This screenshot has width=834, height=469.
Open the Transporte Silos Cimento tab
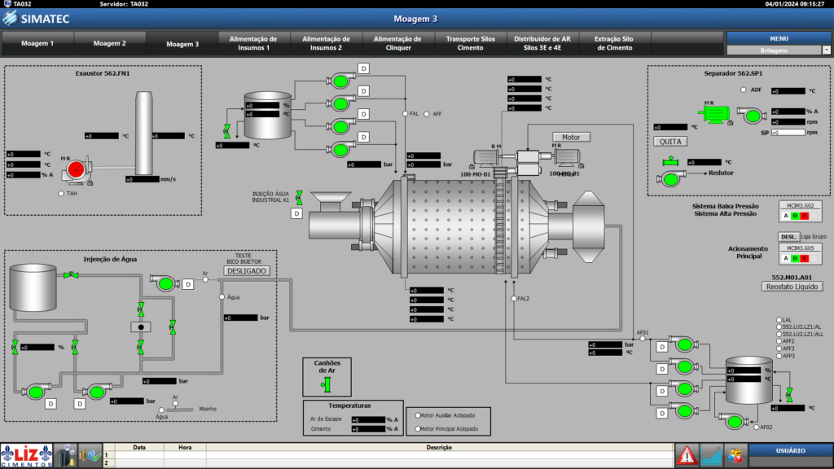tap(470, 43)
